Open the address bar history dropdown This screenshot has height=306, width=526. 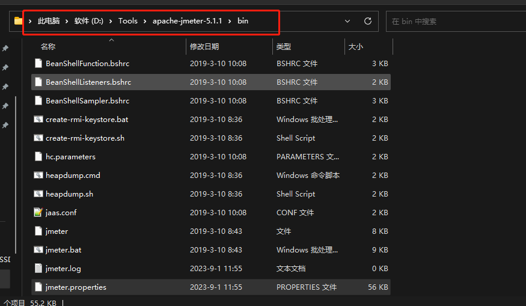pyautogui.click(x=347, y=21)
